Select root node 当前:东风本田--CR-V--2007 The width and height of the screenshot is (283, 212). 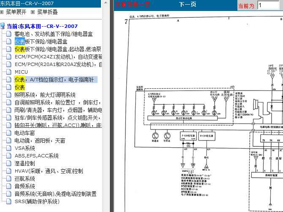(x=42, y=26)
